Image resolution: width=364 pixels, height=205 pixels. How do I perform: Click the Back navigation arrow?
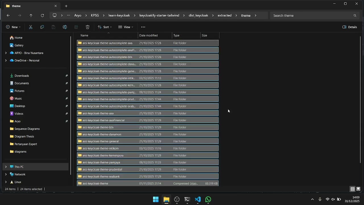[x=8, y=15]
